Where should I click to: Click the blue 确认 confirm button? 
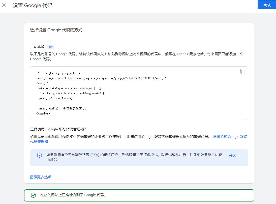pyautogui.click(x=267, y=5)
